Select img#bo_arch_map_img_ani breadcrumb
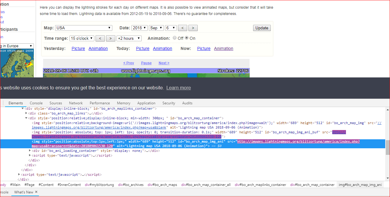390x197 pixels. [x=360, y=185]
